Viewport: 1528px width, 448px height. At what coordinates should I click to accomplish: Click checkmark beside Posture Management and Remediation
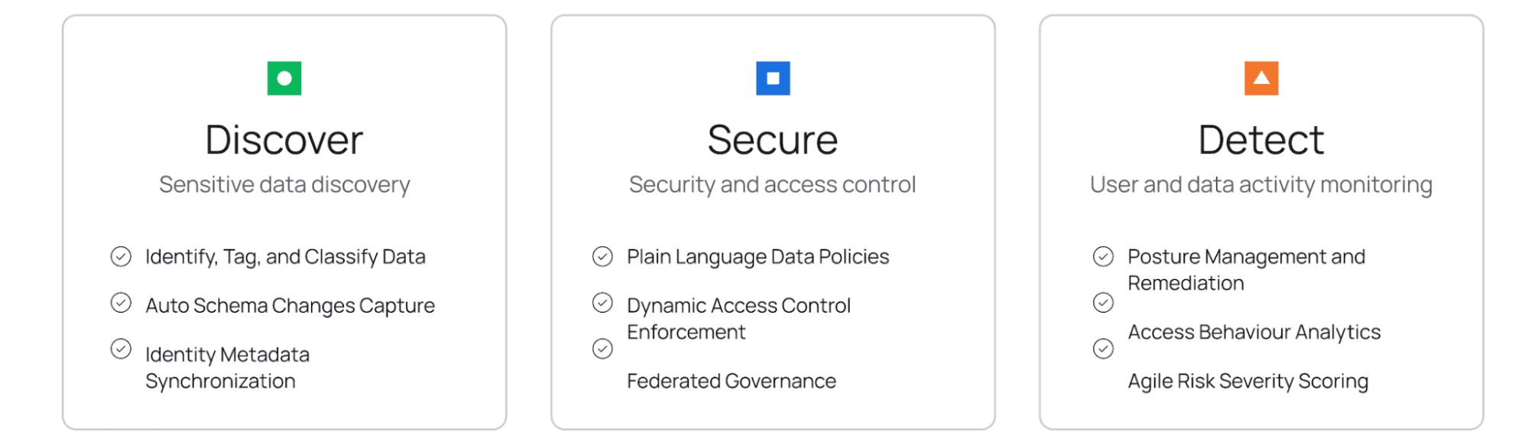1103,256
